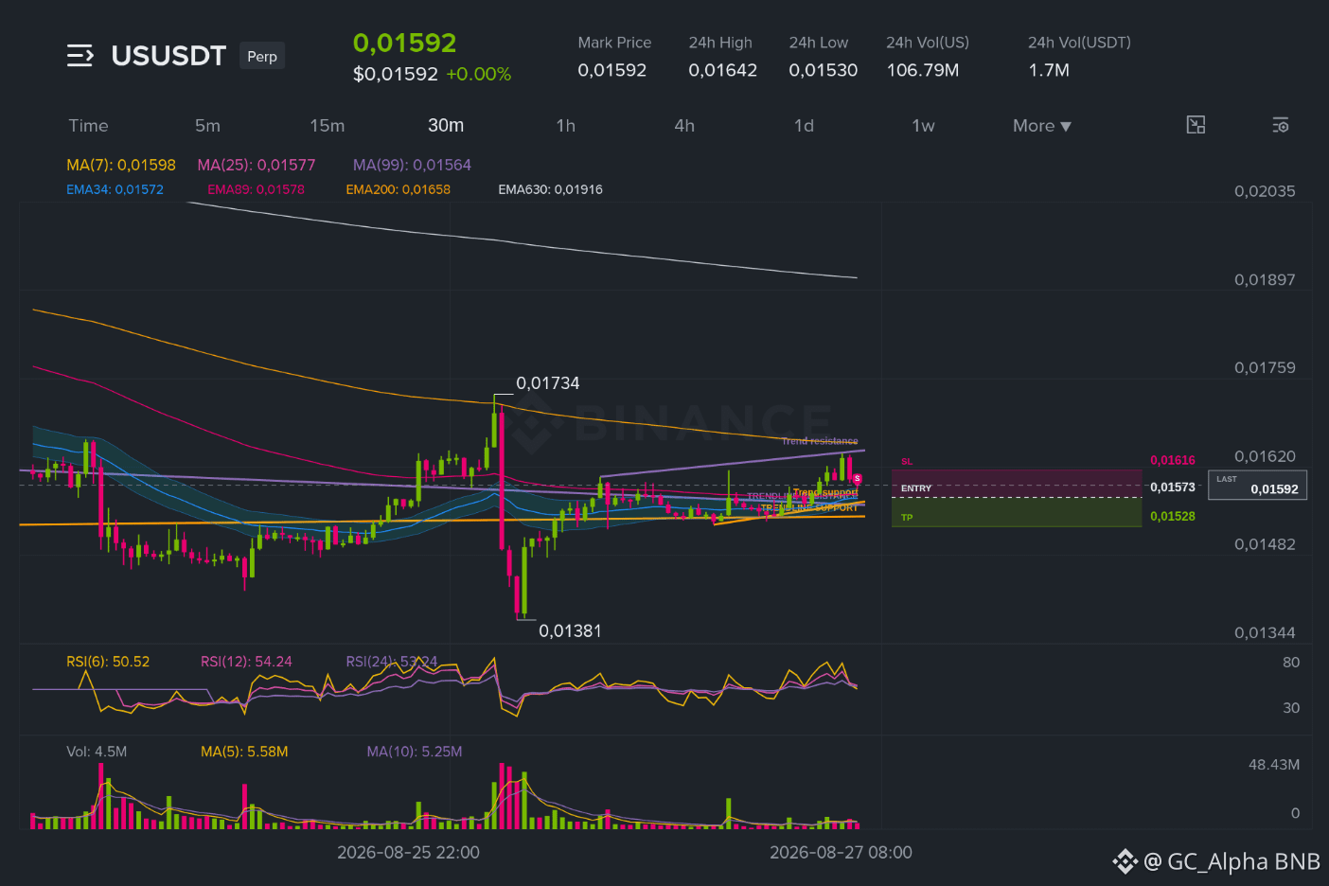Select the 1w timeframe
This screenshot has width=1329, height=886.
click(x=923, y=126)
